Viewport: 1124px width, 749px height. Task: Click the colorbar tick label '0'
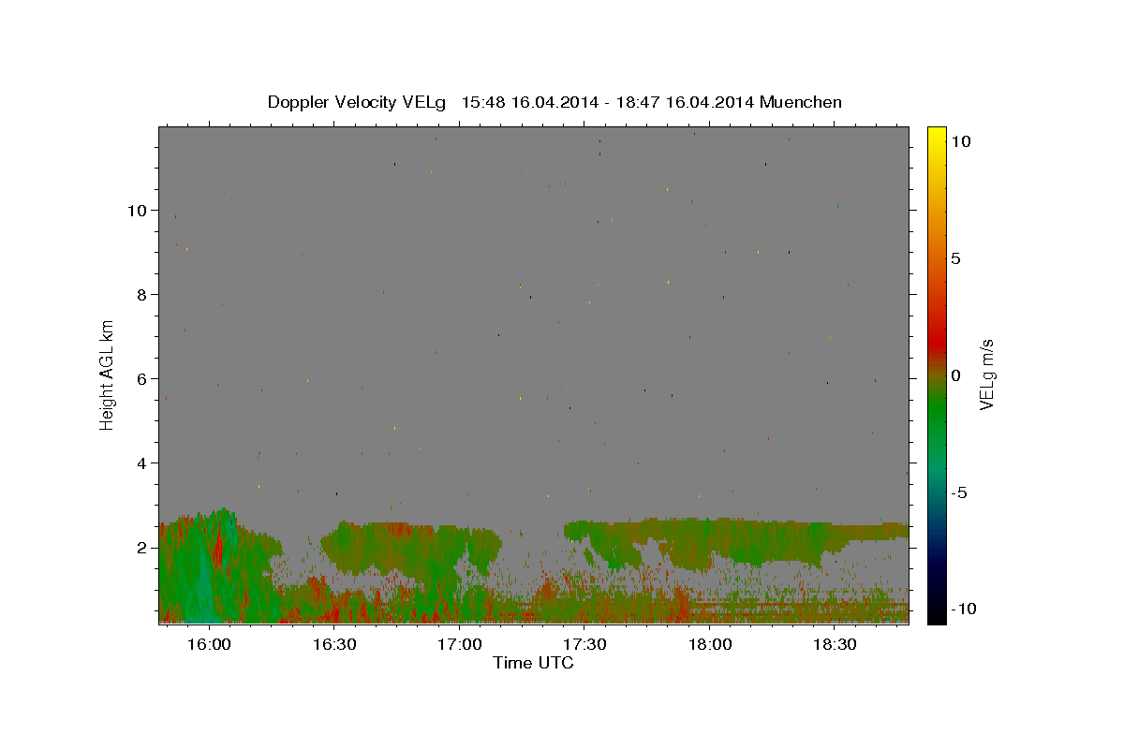coord(955,375)
